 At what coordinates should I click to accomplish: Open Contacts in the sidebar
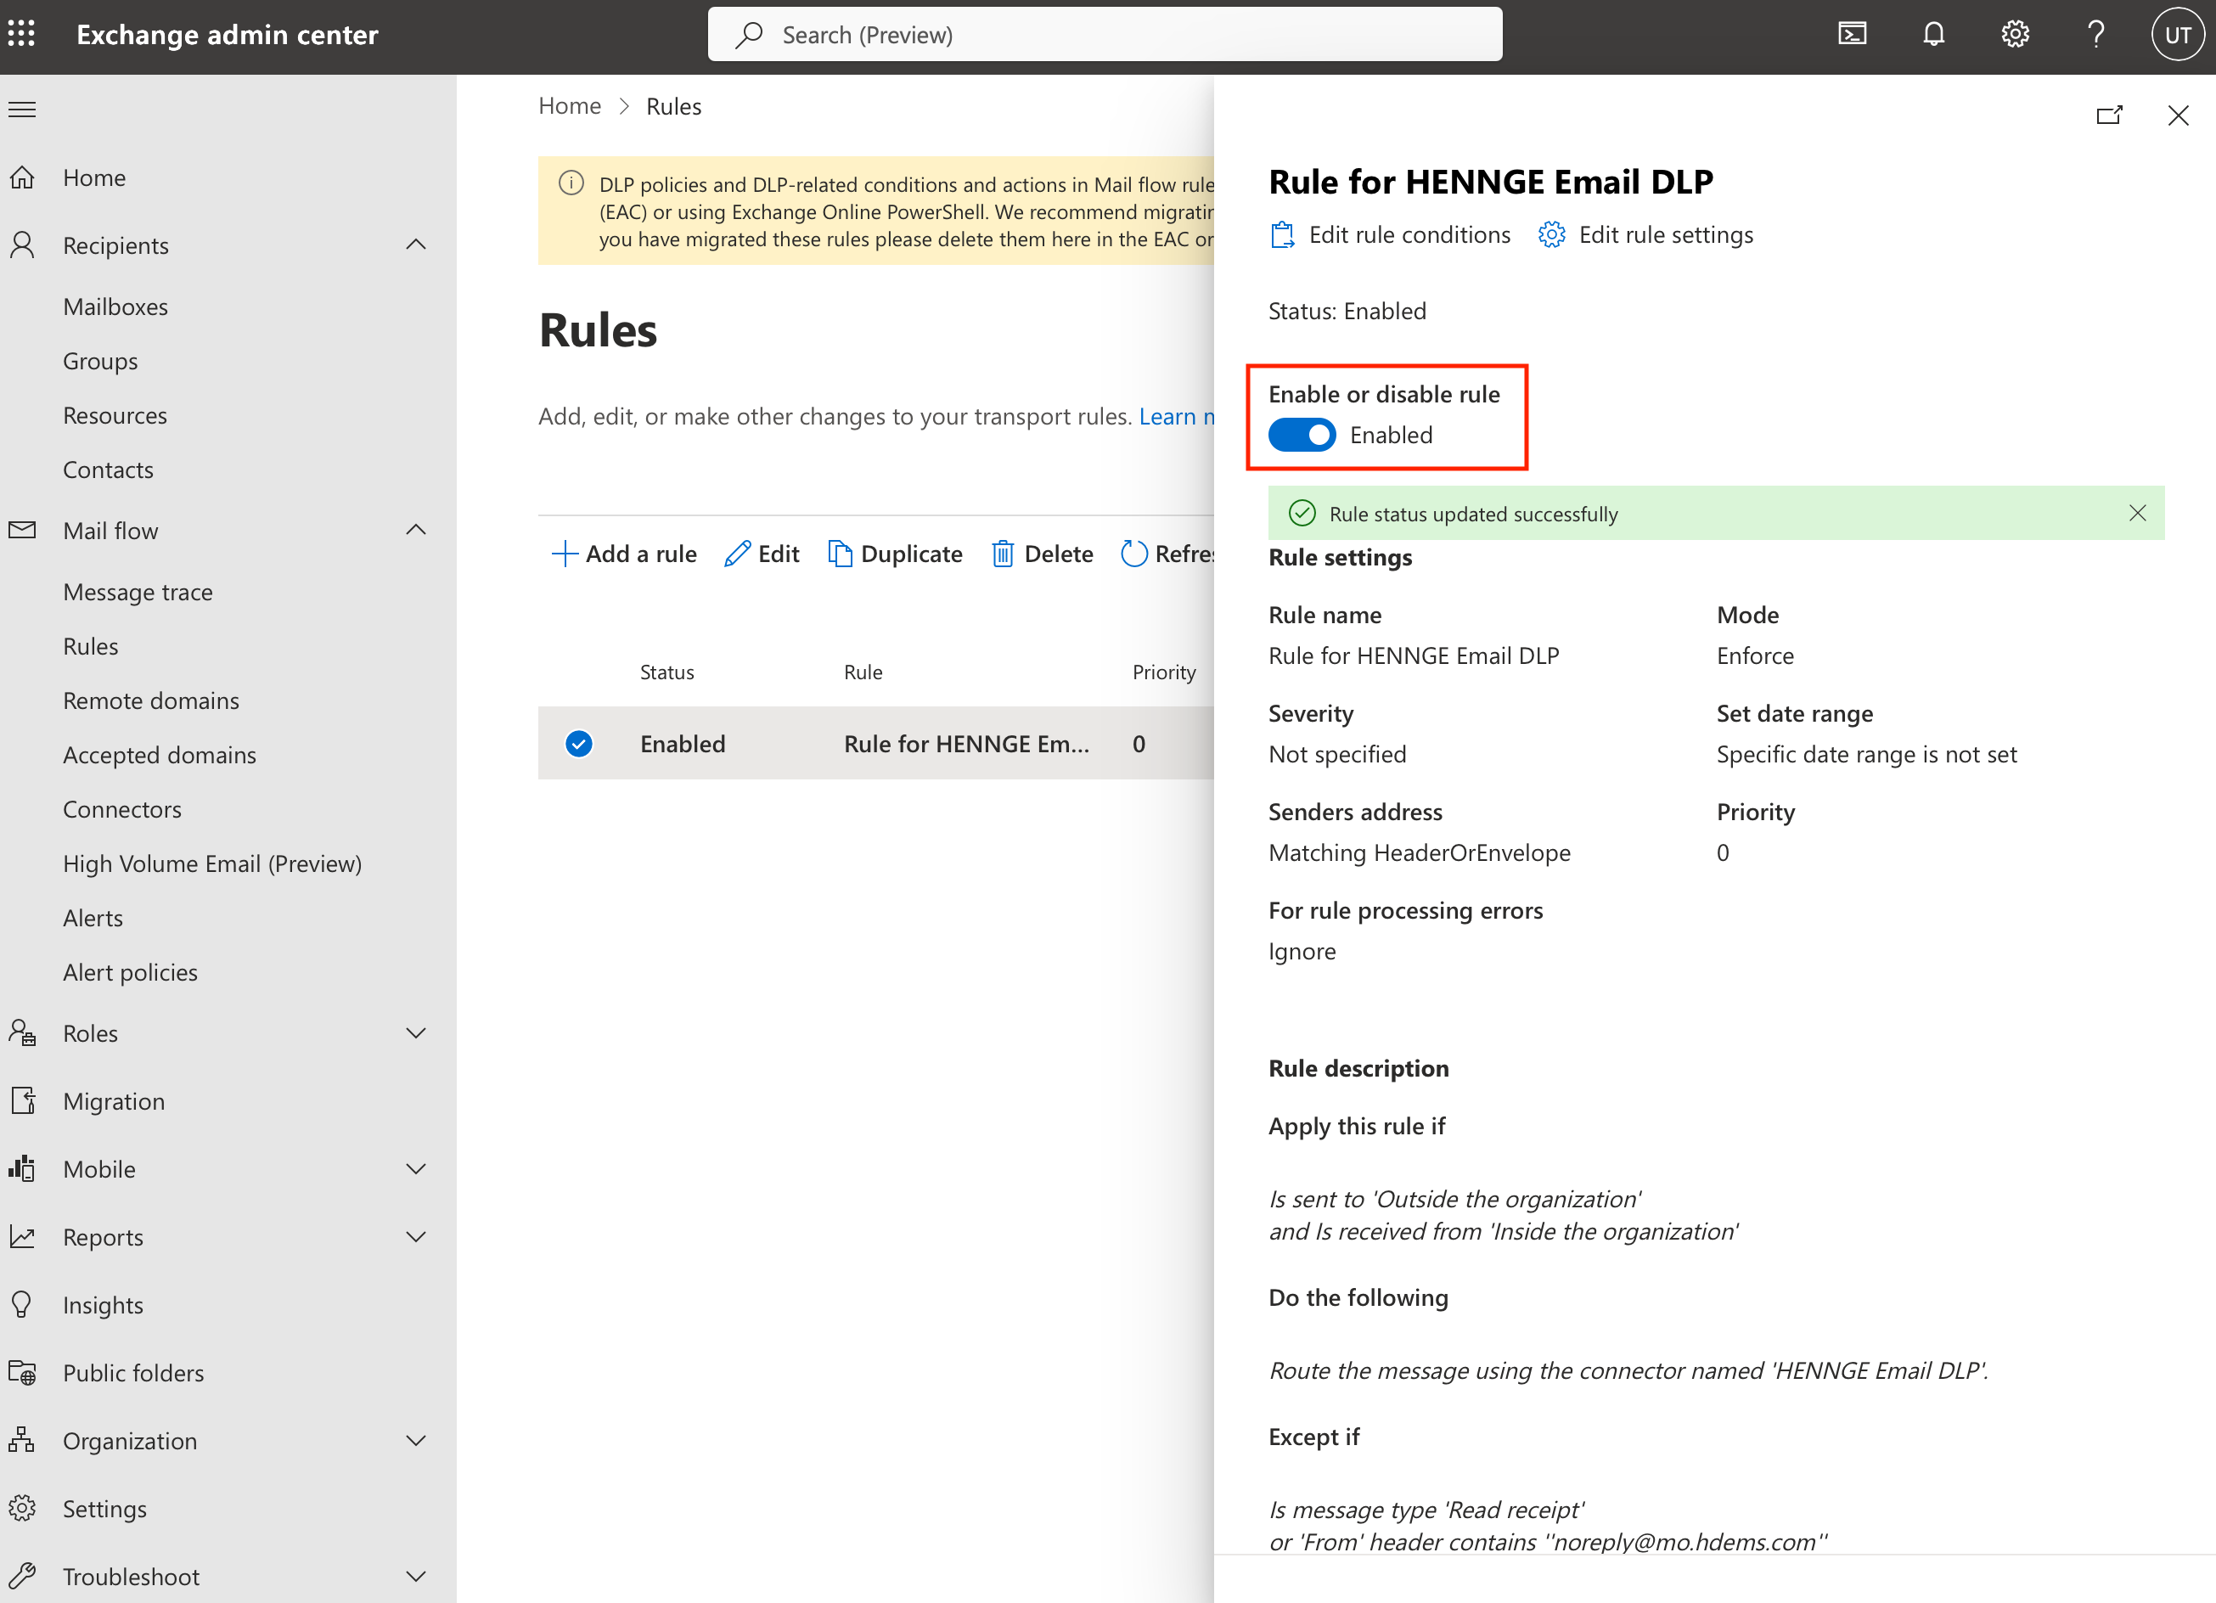(x=108, y=470)
